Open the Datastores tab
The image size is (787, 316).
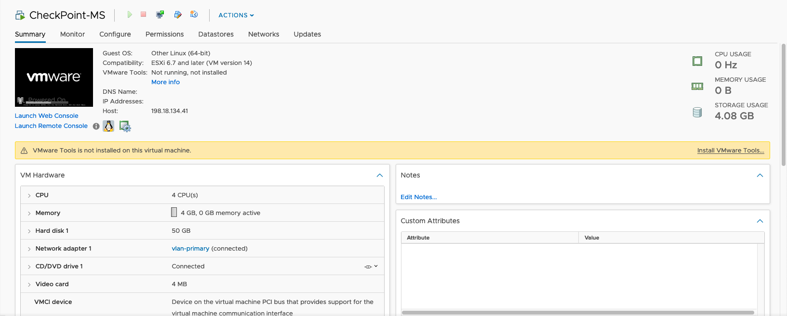coord(216,34)
